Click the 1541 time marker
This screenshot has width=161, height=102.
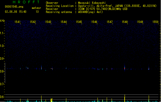coord(17,22)
